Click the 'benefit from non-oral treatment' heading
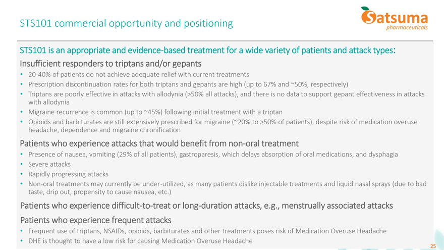The width and height of the screenshot is (444, 250). pyautogui.click(x=159, y=143)
